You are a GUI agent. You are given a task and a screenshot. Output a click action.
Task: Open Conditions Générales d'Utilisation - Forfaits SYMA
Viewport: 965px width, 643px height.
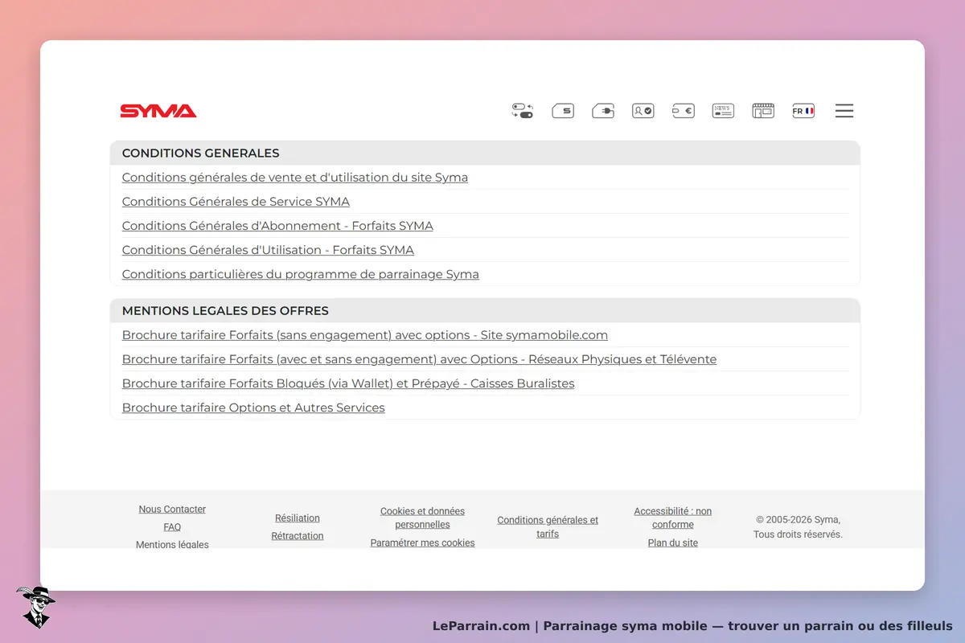268,250
